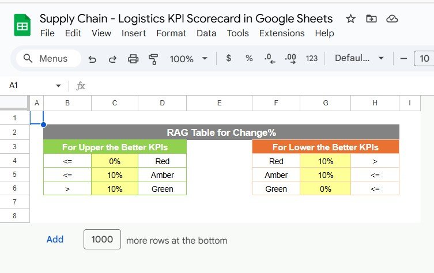Expand the default font dropdown
The image size is (434, 273).
tap(359, 58)
